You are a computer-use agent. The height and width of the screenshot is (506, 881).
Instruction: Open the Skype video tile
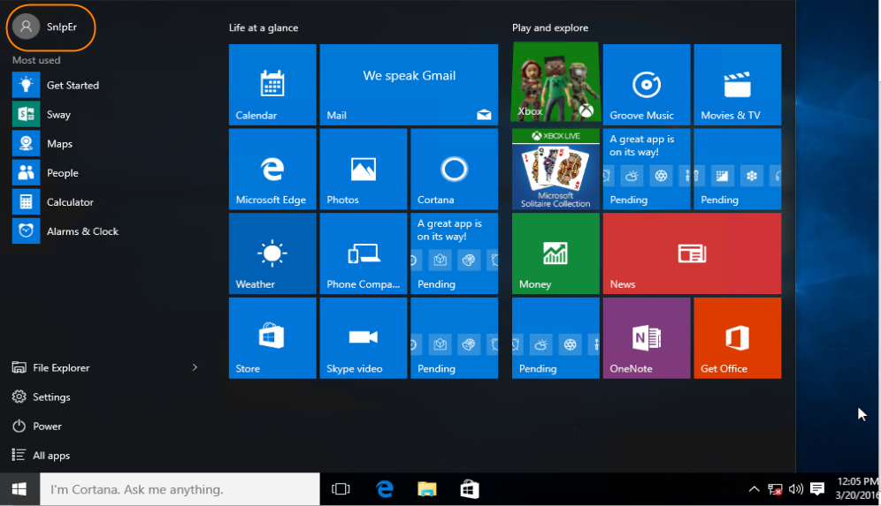click(x=363, y=338)
